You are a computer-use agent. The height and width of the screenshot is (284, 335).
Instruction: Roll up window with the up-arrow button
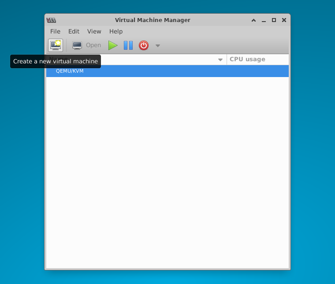pyautogui.click(x=253, y=20)
